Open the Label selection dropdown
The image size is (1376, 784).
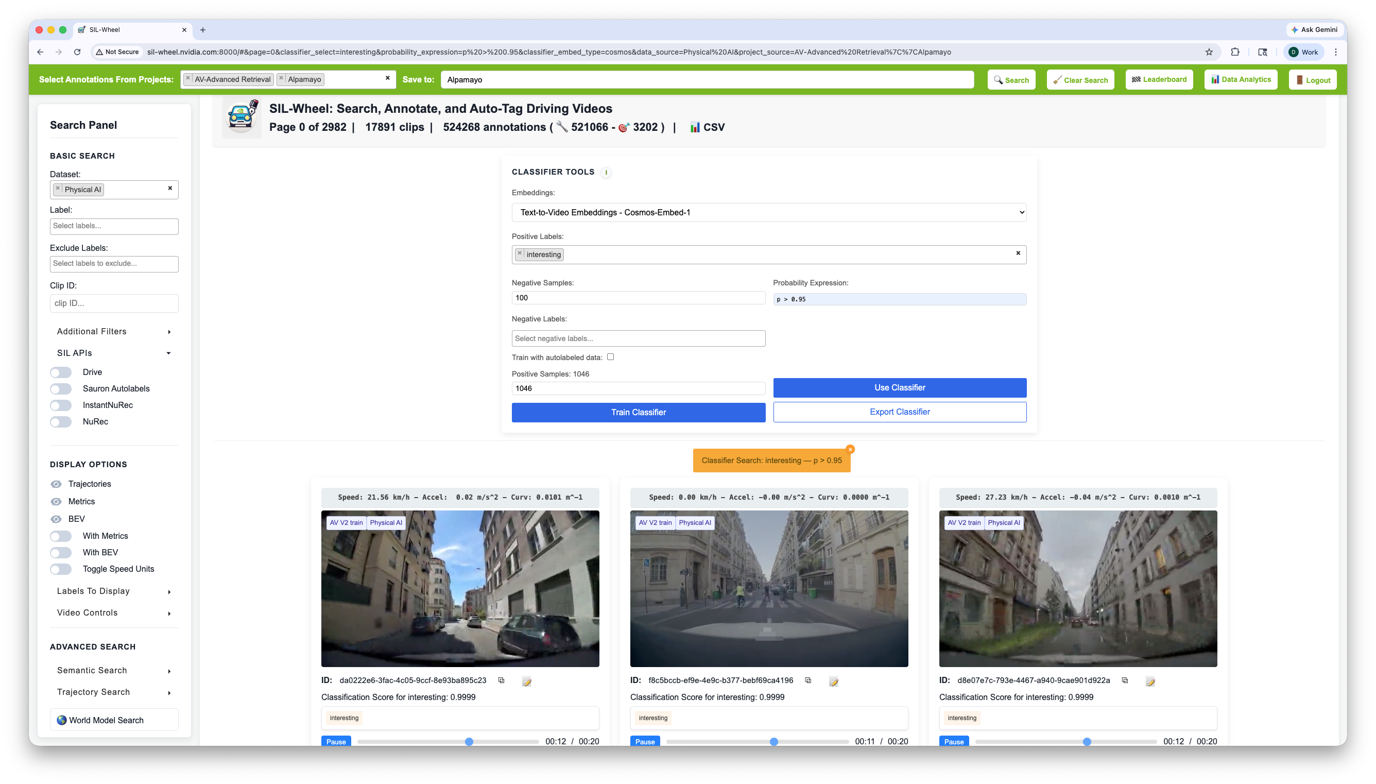(x=114, y=226)
